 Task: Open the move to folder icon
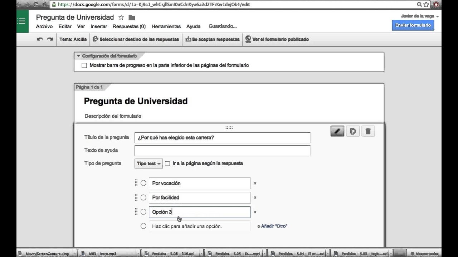(132, 17)
